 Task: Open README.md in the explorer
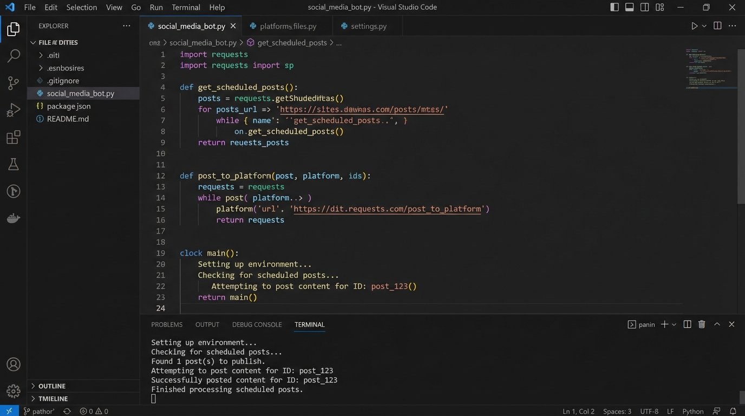point(68,119)
